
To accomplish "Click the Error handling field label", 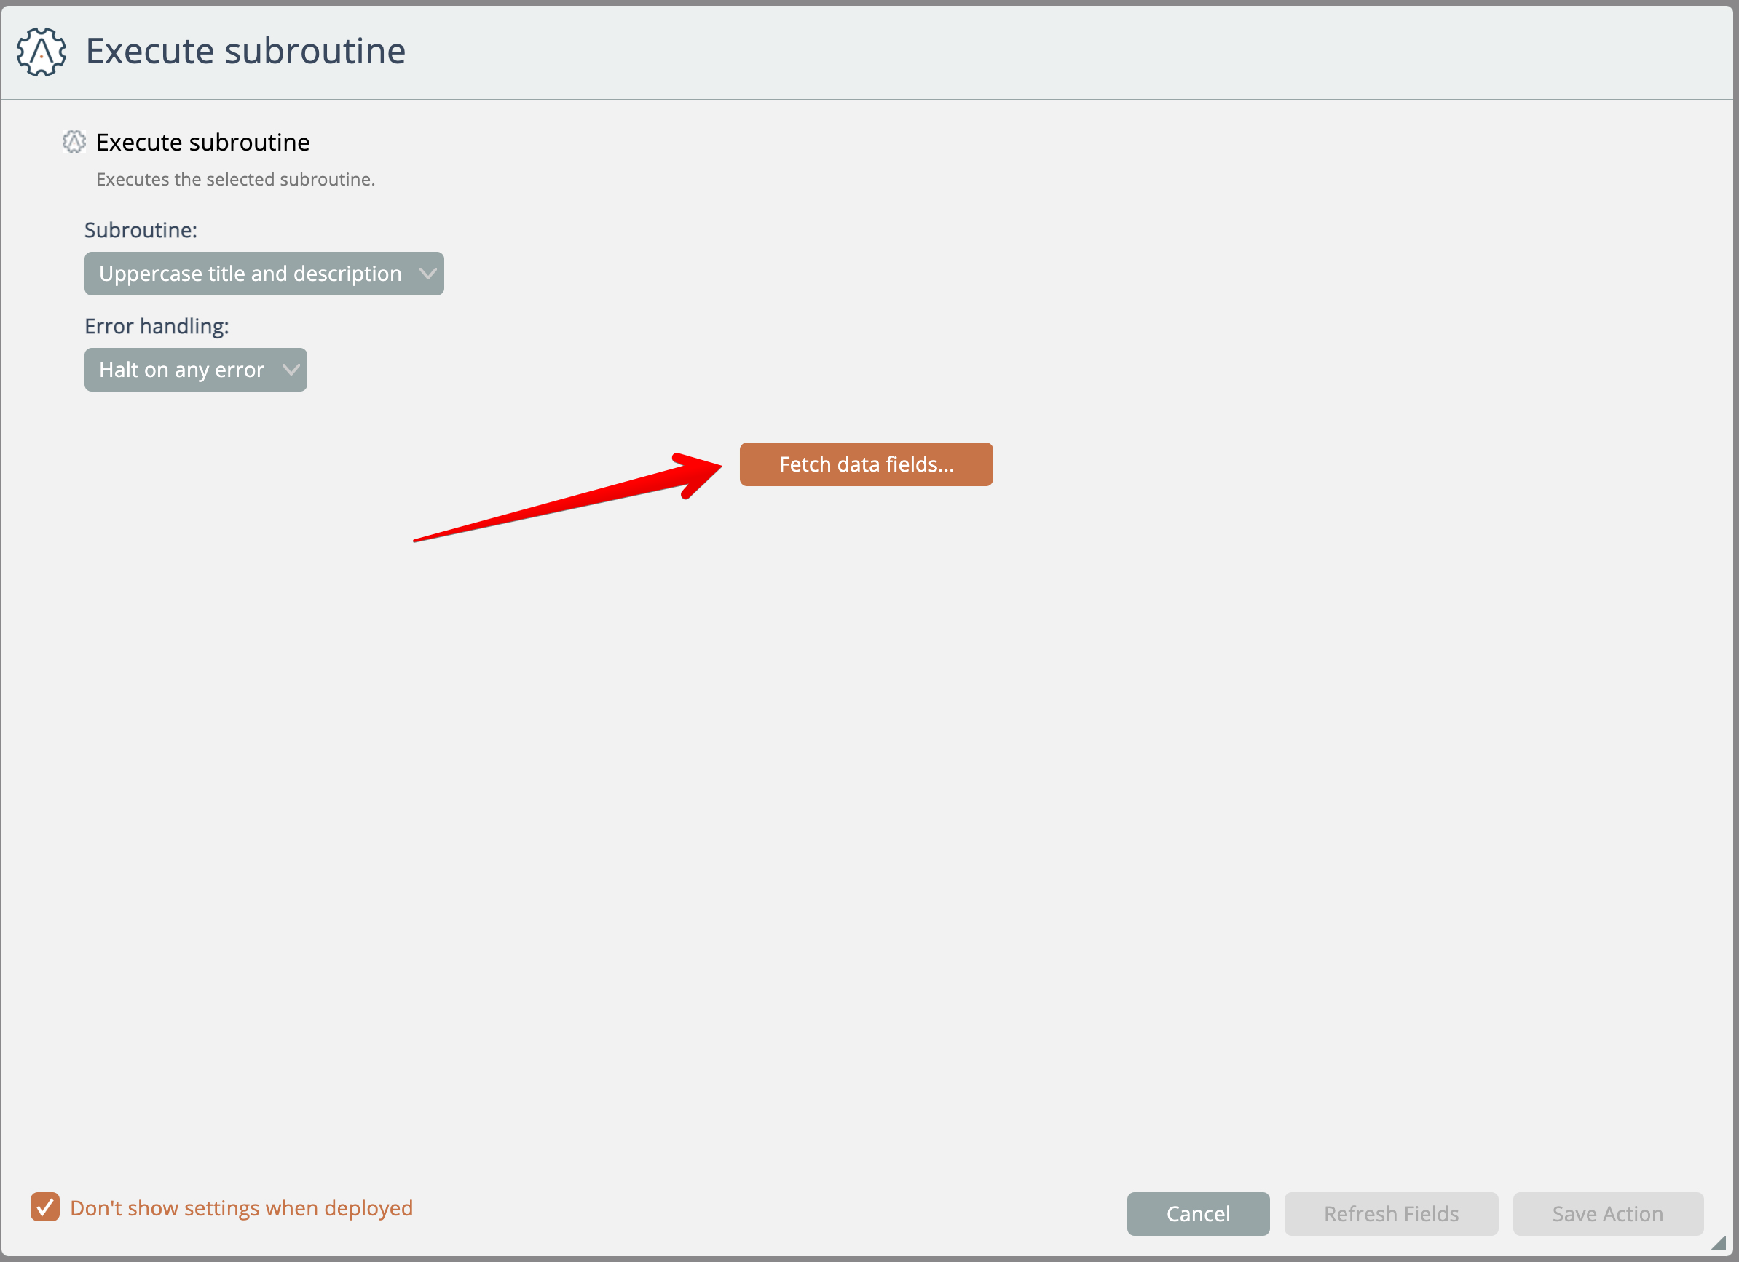I will tap(157, 327).
